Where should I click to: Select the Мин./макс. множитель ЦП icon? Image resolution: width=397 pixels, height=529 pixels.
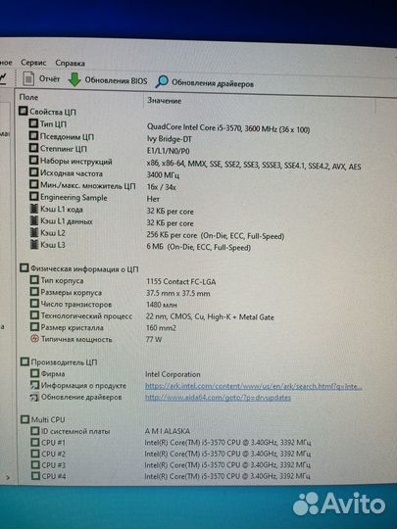(x=33, y=184)
